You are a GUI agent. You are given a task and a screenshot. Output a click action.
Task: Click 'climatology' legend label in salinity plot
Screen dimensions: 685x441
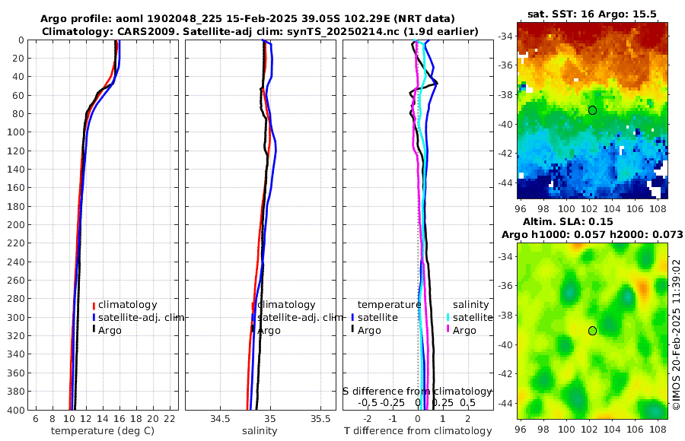(x=286, y=305)
